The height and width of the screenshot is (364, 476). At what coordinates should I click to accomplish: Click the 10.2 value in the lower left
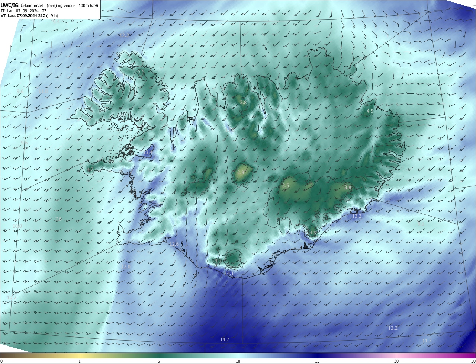point(12,297)
